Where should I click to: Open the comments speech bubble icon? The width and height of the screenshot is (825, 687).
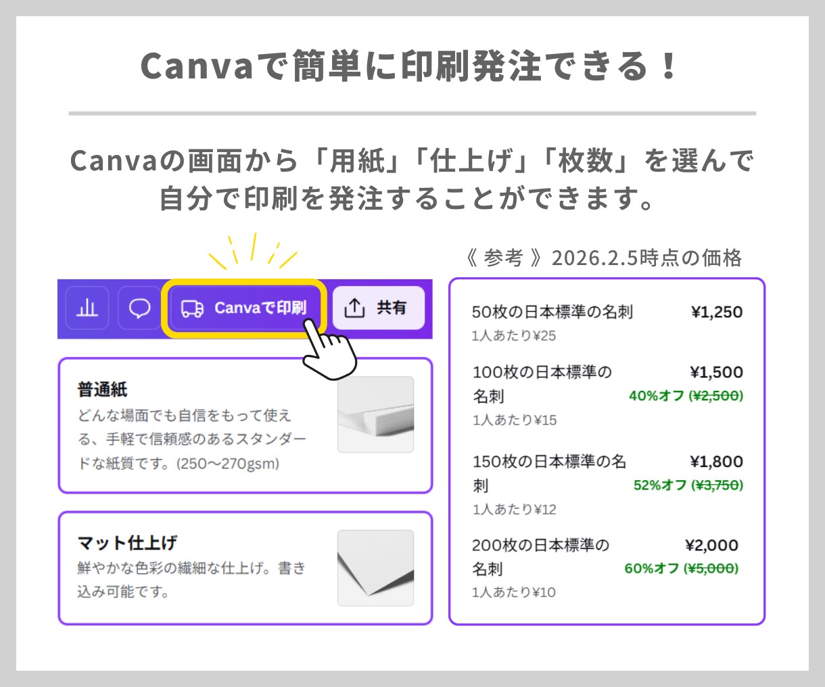pos(139,308)
